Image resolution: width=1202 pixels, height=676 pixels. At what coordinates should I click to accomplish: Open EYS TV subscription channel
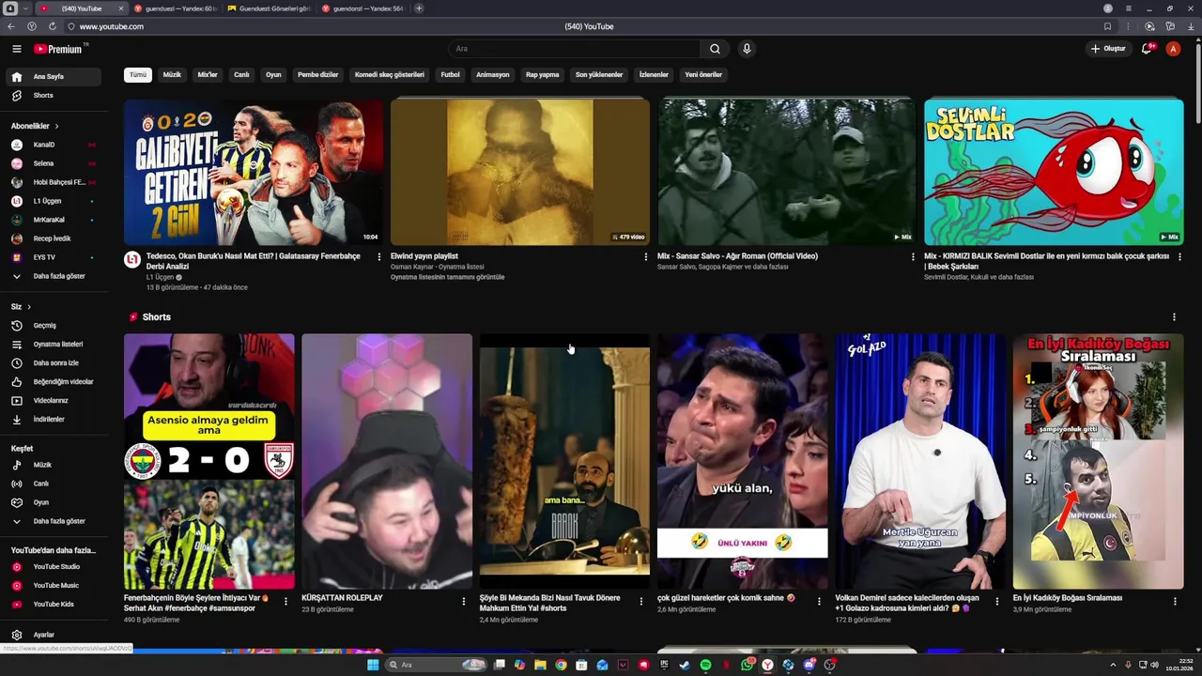[54, 257]
